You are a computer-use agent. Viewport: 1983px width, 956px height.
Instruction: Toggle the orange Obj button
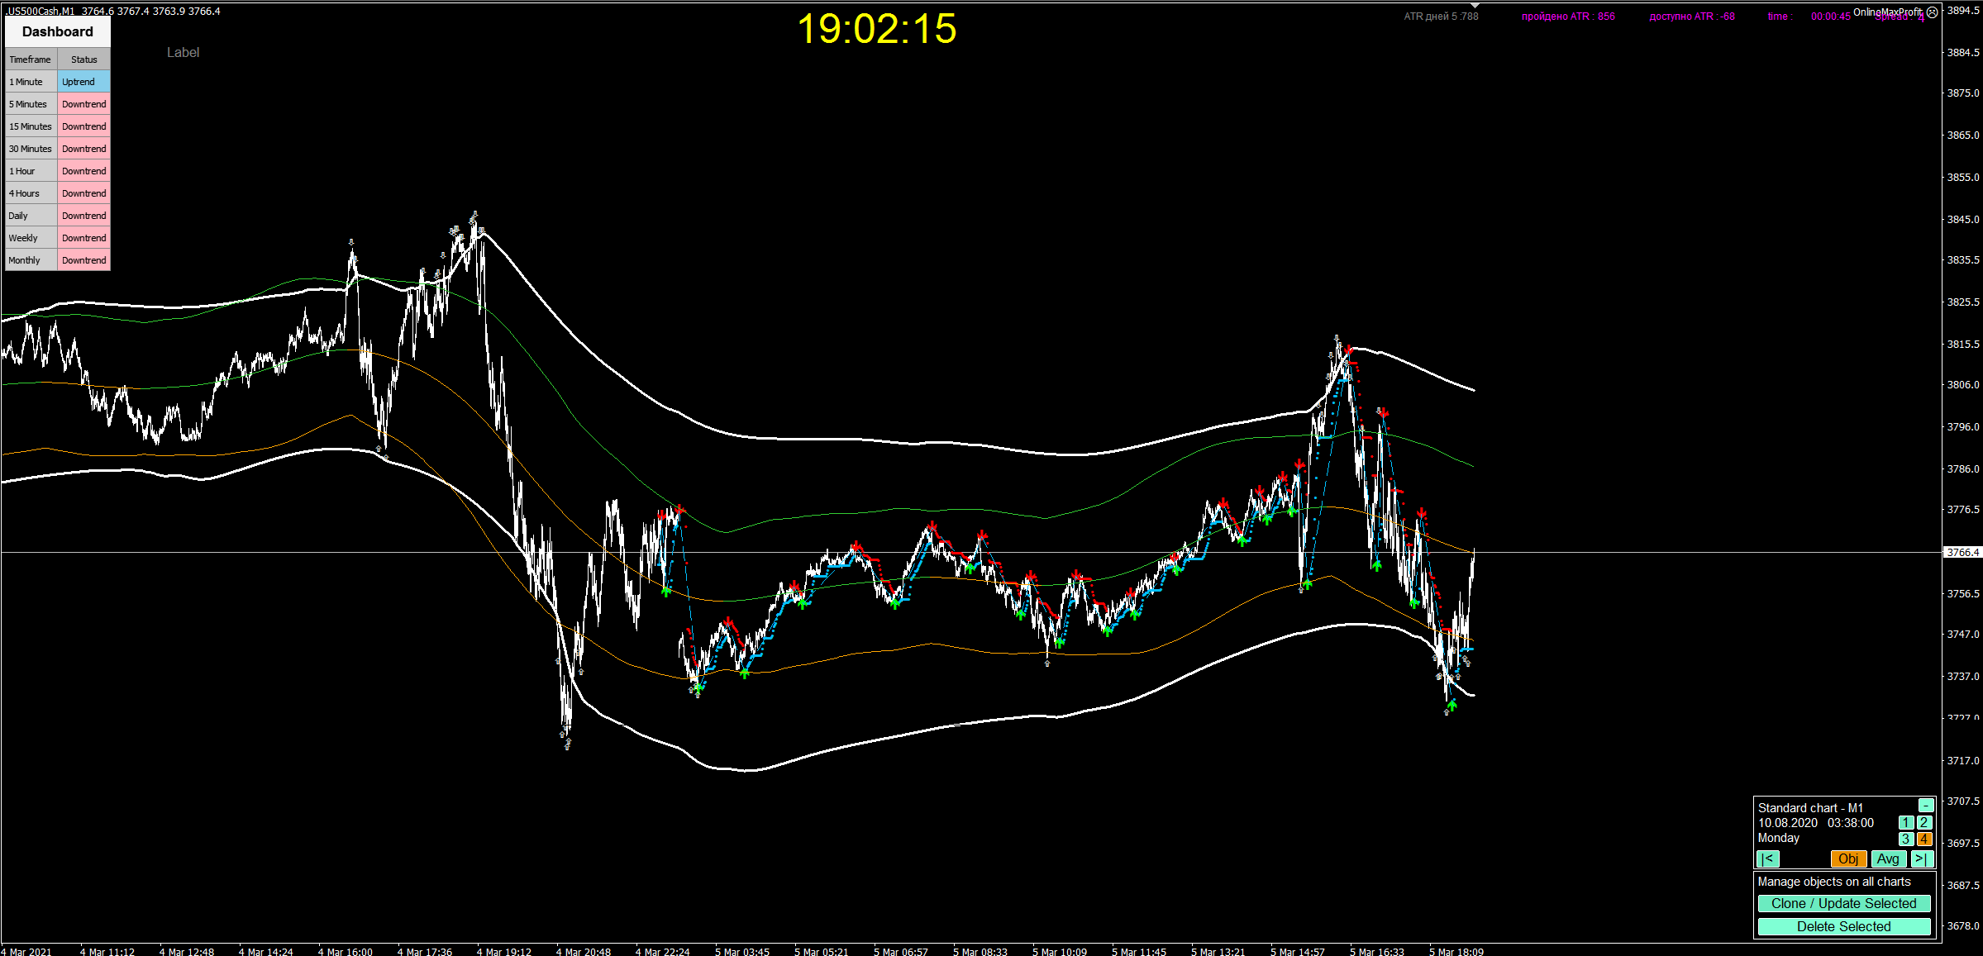pos(1848,859)
